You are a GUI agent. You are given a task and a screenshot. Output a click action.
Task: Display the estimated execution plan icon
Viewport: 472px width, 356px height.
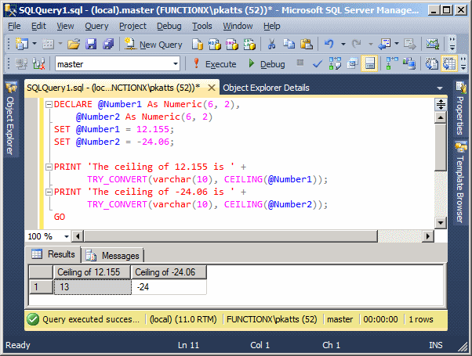(335, 63)
